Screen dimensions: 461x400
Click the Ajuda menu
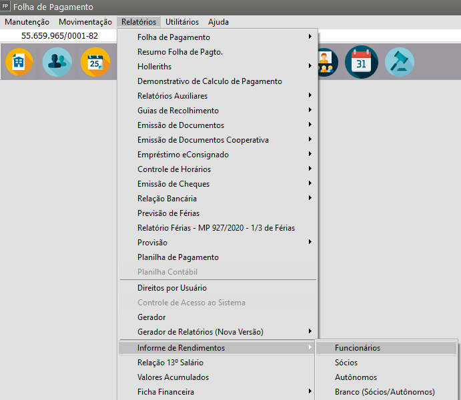(x=218, y=22)
